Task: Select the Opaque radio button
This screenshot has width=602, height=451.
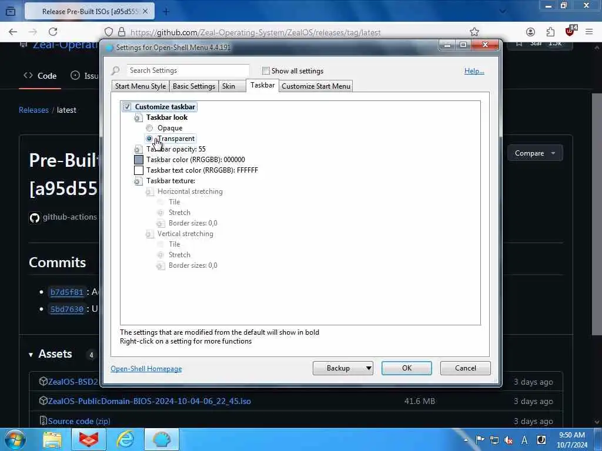Action: [149, 128]
